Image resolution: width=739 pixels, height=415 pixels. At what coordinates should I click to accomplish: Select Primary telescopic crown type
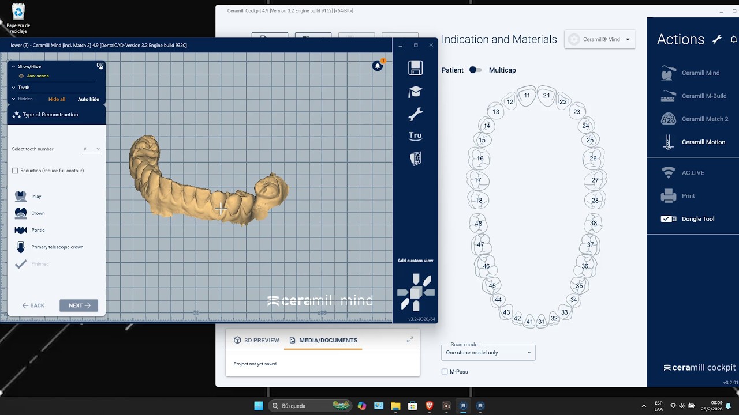[49, 247]
